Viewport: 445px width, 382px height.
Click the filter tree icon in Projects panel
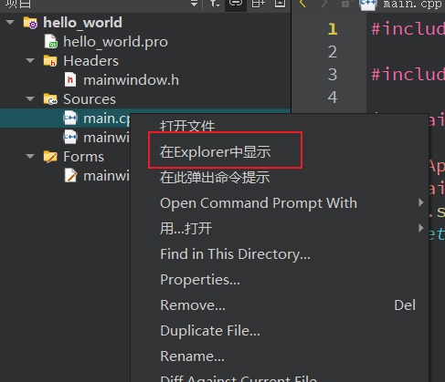click(215, 4)
